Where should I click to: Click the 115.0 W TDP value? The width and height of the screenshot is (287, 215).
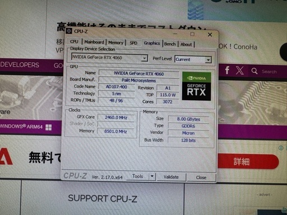(168, 95)
